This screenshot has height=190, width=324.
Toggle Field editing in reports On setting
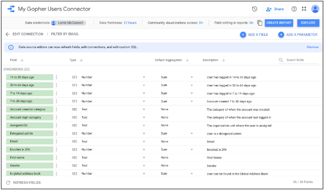click(251, 23)
